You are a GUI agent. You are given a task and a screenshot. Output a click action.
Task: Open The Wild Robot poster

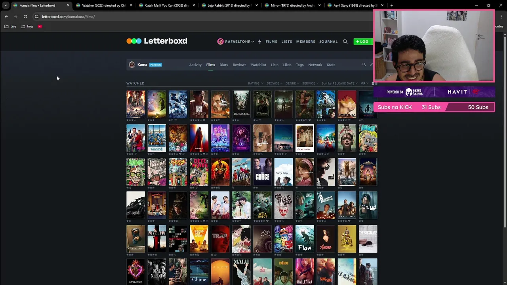263,205
